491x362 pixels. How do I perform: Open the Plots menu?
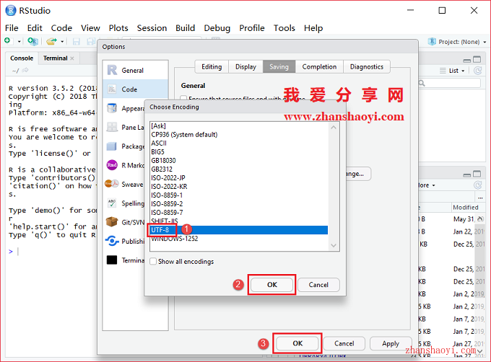(x=118, y=28)
